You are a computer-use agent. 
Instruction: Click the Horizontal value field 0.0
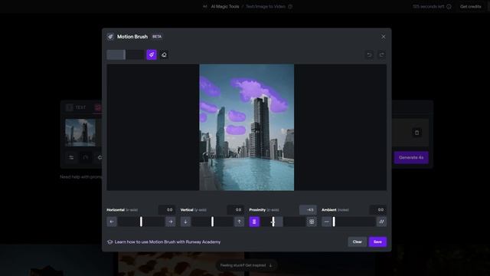point(167,209)
